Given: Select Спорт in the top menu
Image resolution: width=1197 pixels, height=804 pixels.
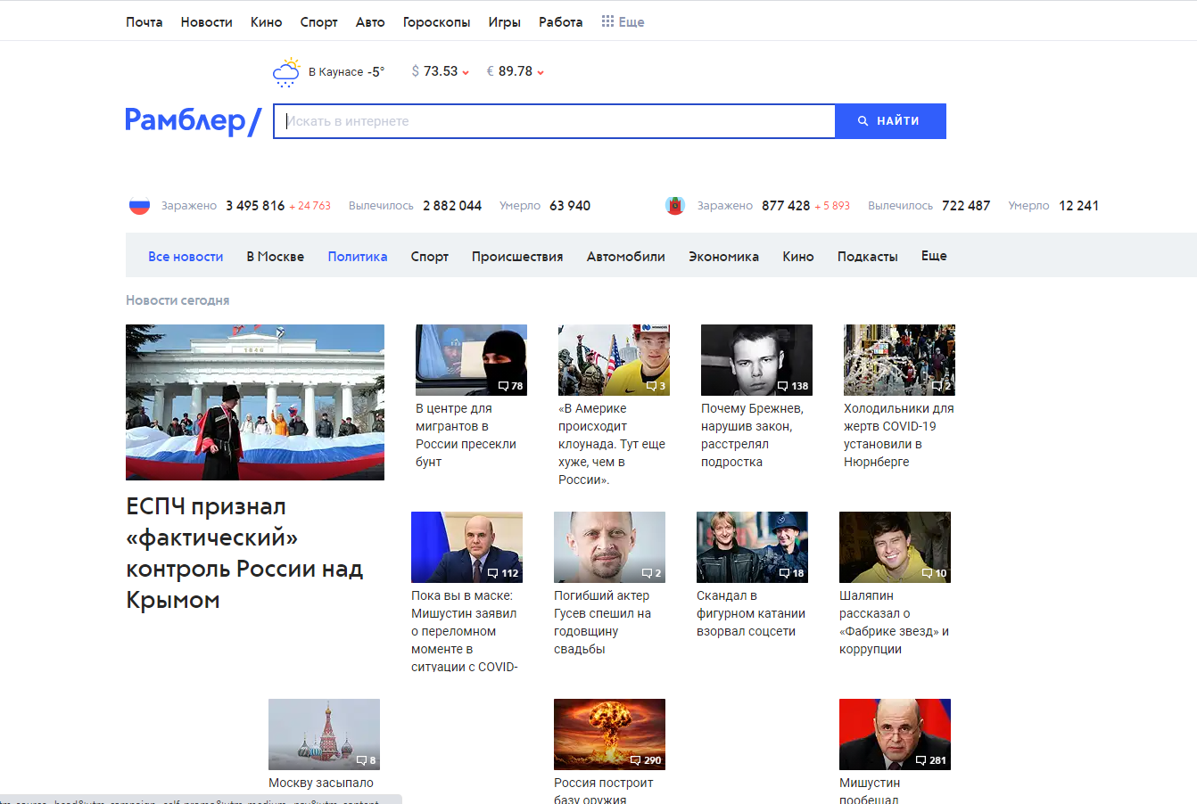Looking at the screenshot, I should (x=318, y=22).
